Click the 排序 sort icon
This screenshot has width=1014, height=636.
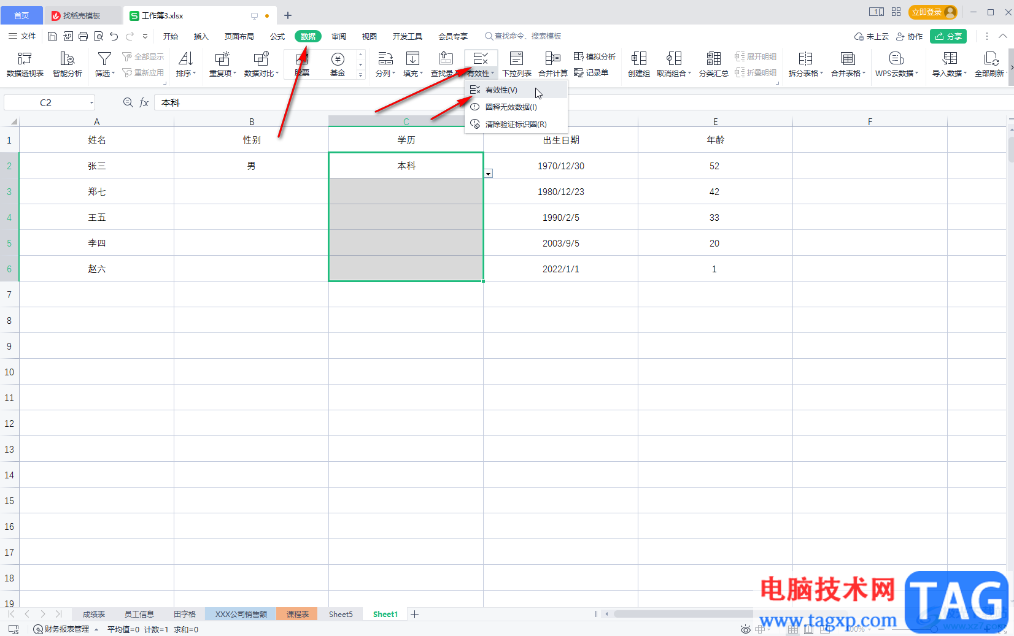click(x=185, y=59)
